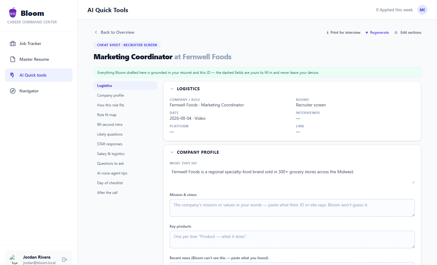This screenshot has width=437, height=265.
Task: Click the Key products resize handle
Action: (x=413, y=246)
